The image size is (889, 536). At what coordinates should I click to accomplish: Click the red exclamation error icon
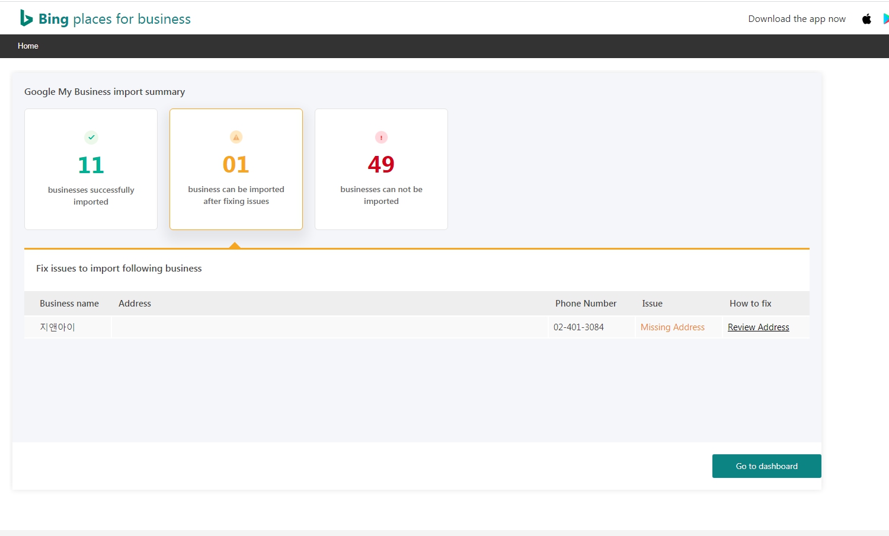tap(381, 138)
